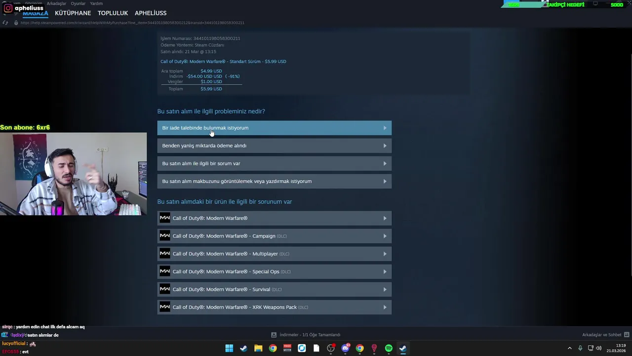Image resolution: width=632 pixels, height=356 pixels.
Task: Open Discord from the taskbar
Action: [345, 348]
